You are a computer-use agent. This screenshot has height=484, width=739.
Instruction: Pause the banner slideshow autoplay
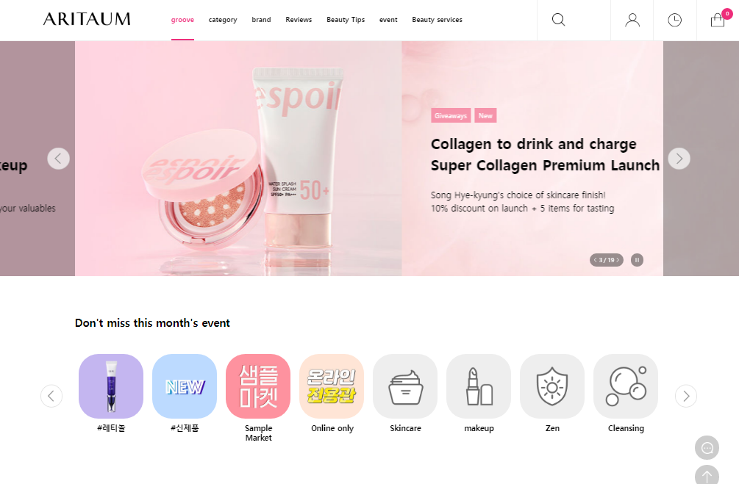coord(638,260)
